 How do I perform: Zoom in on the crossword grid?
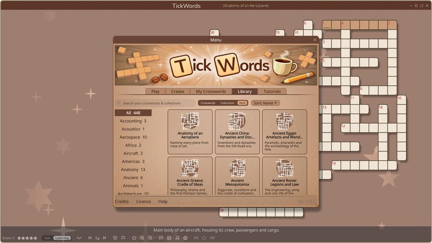pyautogui.click(x=142, y=238)
